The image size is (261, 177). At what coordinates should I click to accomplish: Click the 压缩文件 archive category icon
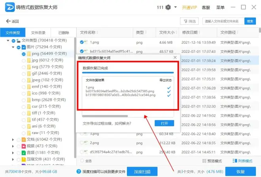[x=24, y=159]
